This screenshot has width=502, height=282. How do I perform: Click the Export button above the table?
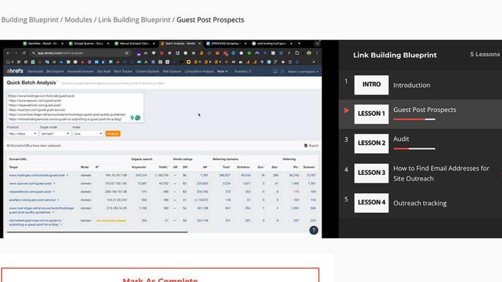[x=311, y=146]
